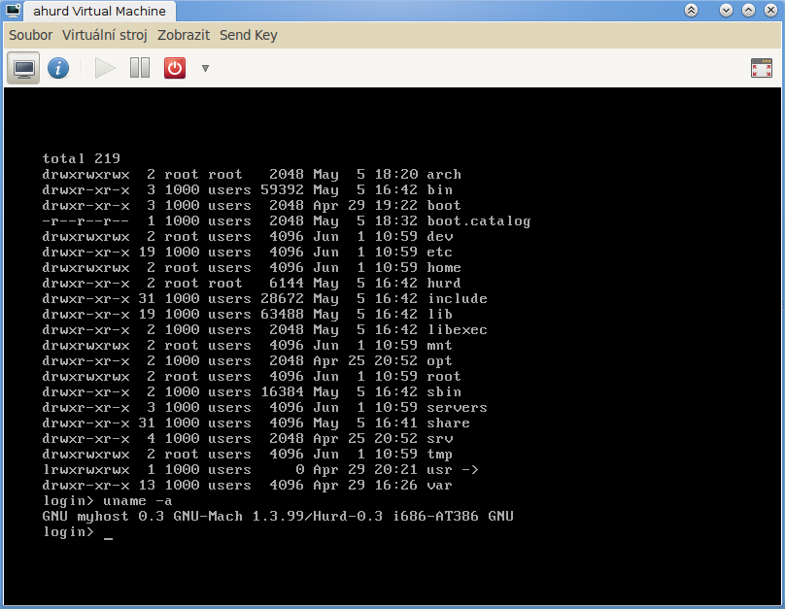This screenshot has height=609, width=785.
Task: Click the 'share' directory name
Action: click(449, 423)
